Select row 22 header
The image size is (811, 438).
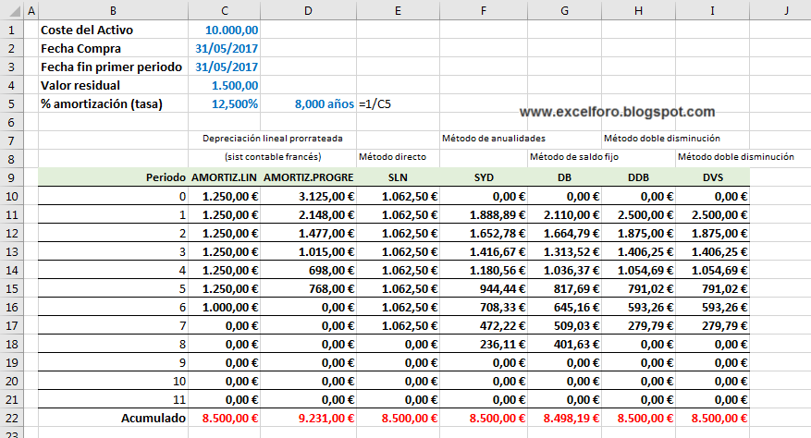coord(11,418)
